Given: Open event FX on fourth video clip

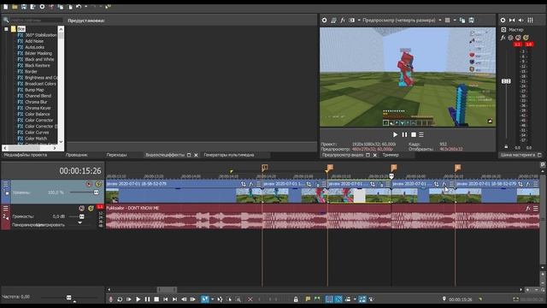Looking at the screenshot, I should click(x=444, y=184).
